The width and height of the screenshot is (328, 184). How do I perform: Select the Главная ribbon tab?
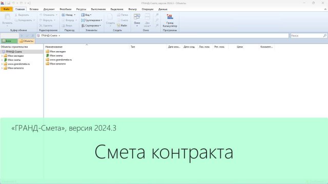(20, 9)
